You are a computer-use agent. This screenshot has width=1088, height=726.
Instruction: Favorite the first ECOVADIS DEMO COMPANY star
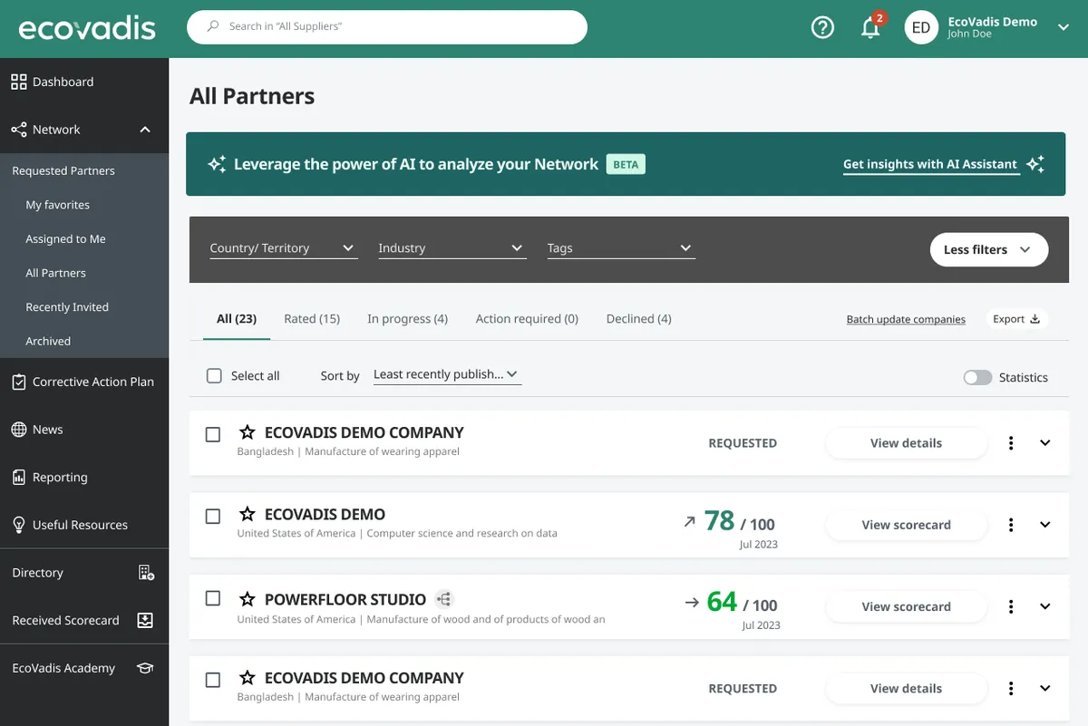247,432
